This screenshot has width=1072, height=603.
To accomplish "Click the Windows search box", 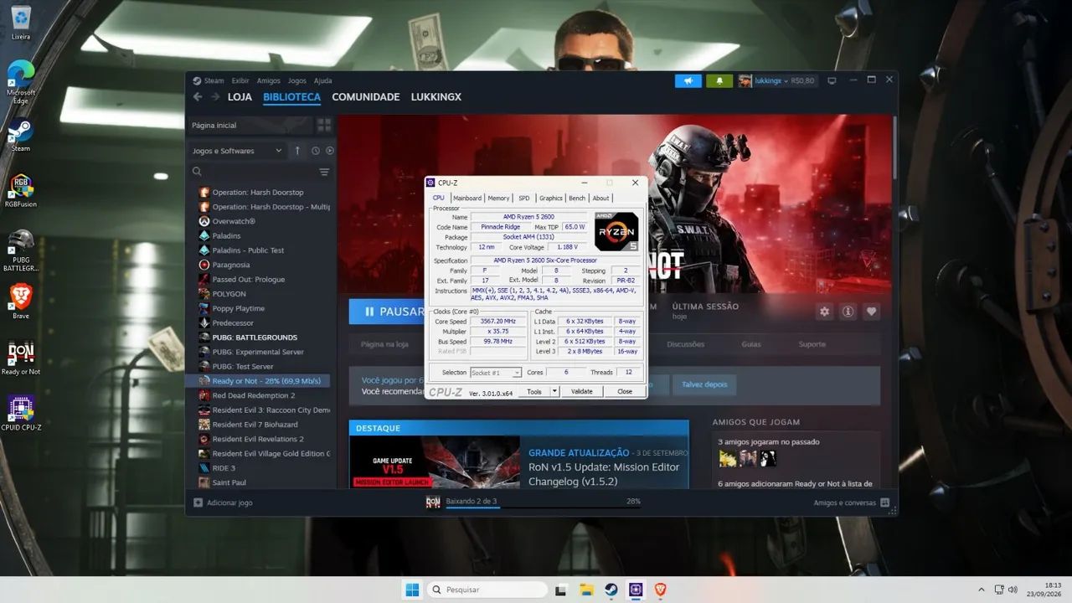I will pyautogui.click(x=487, y=590).
